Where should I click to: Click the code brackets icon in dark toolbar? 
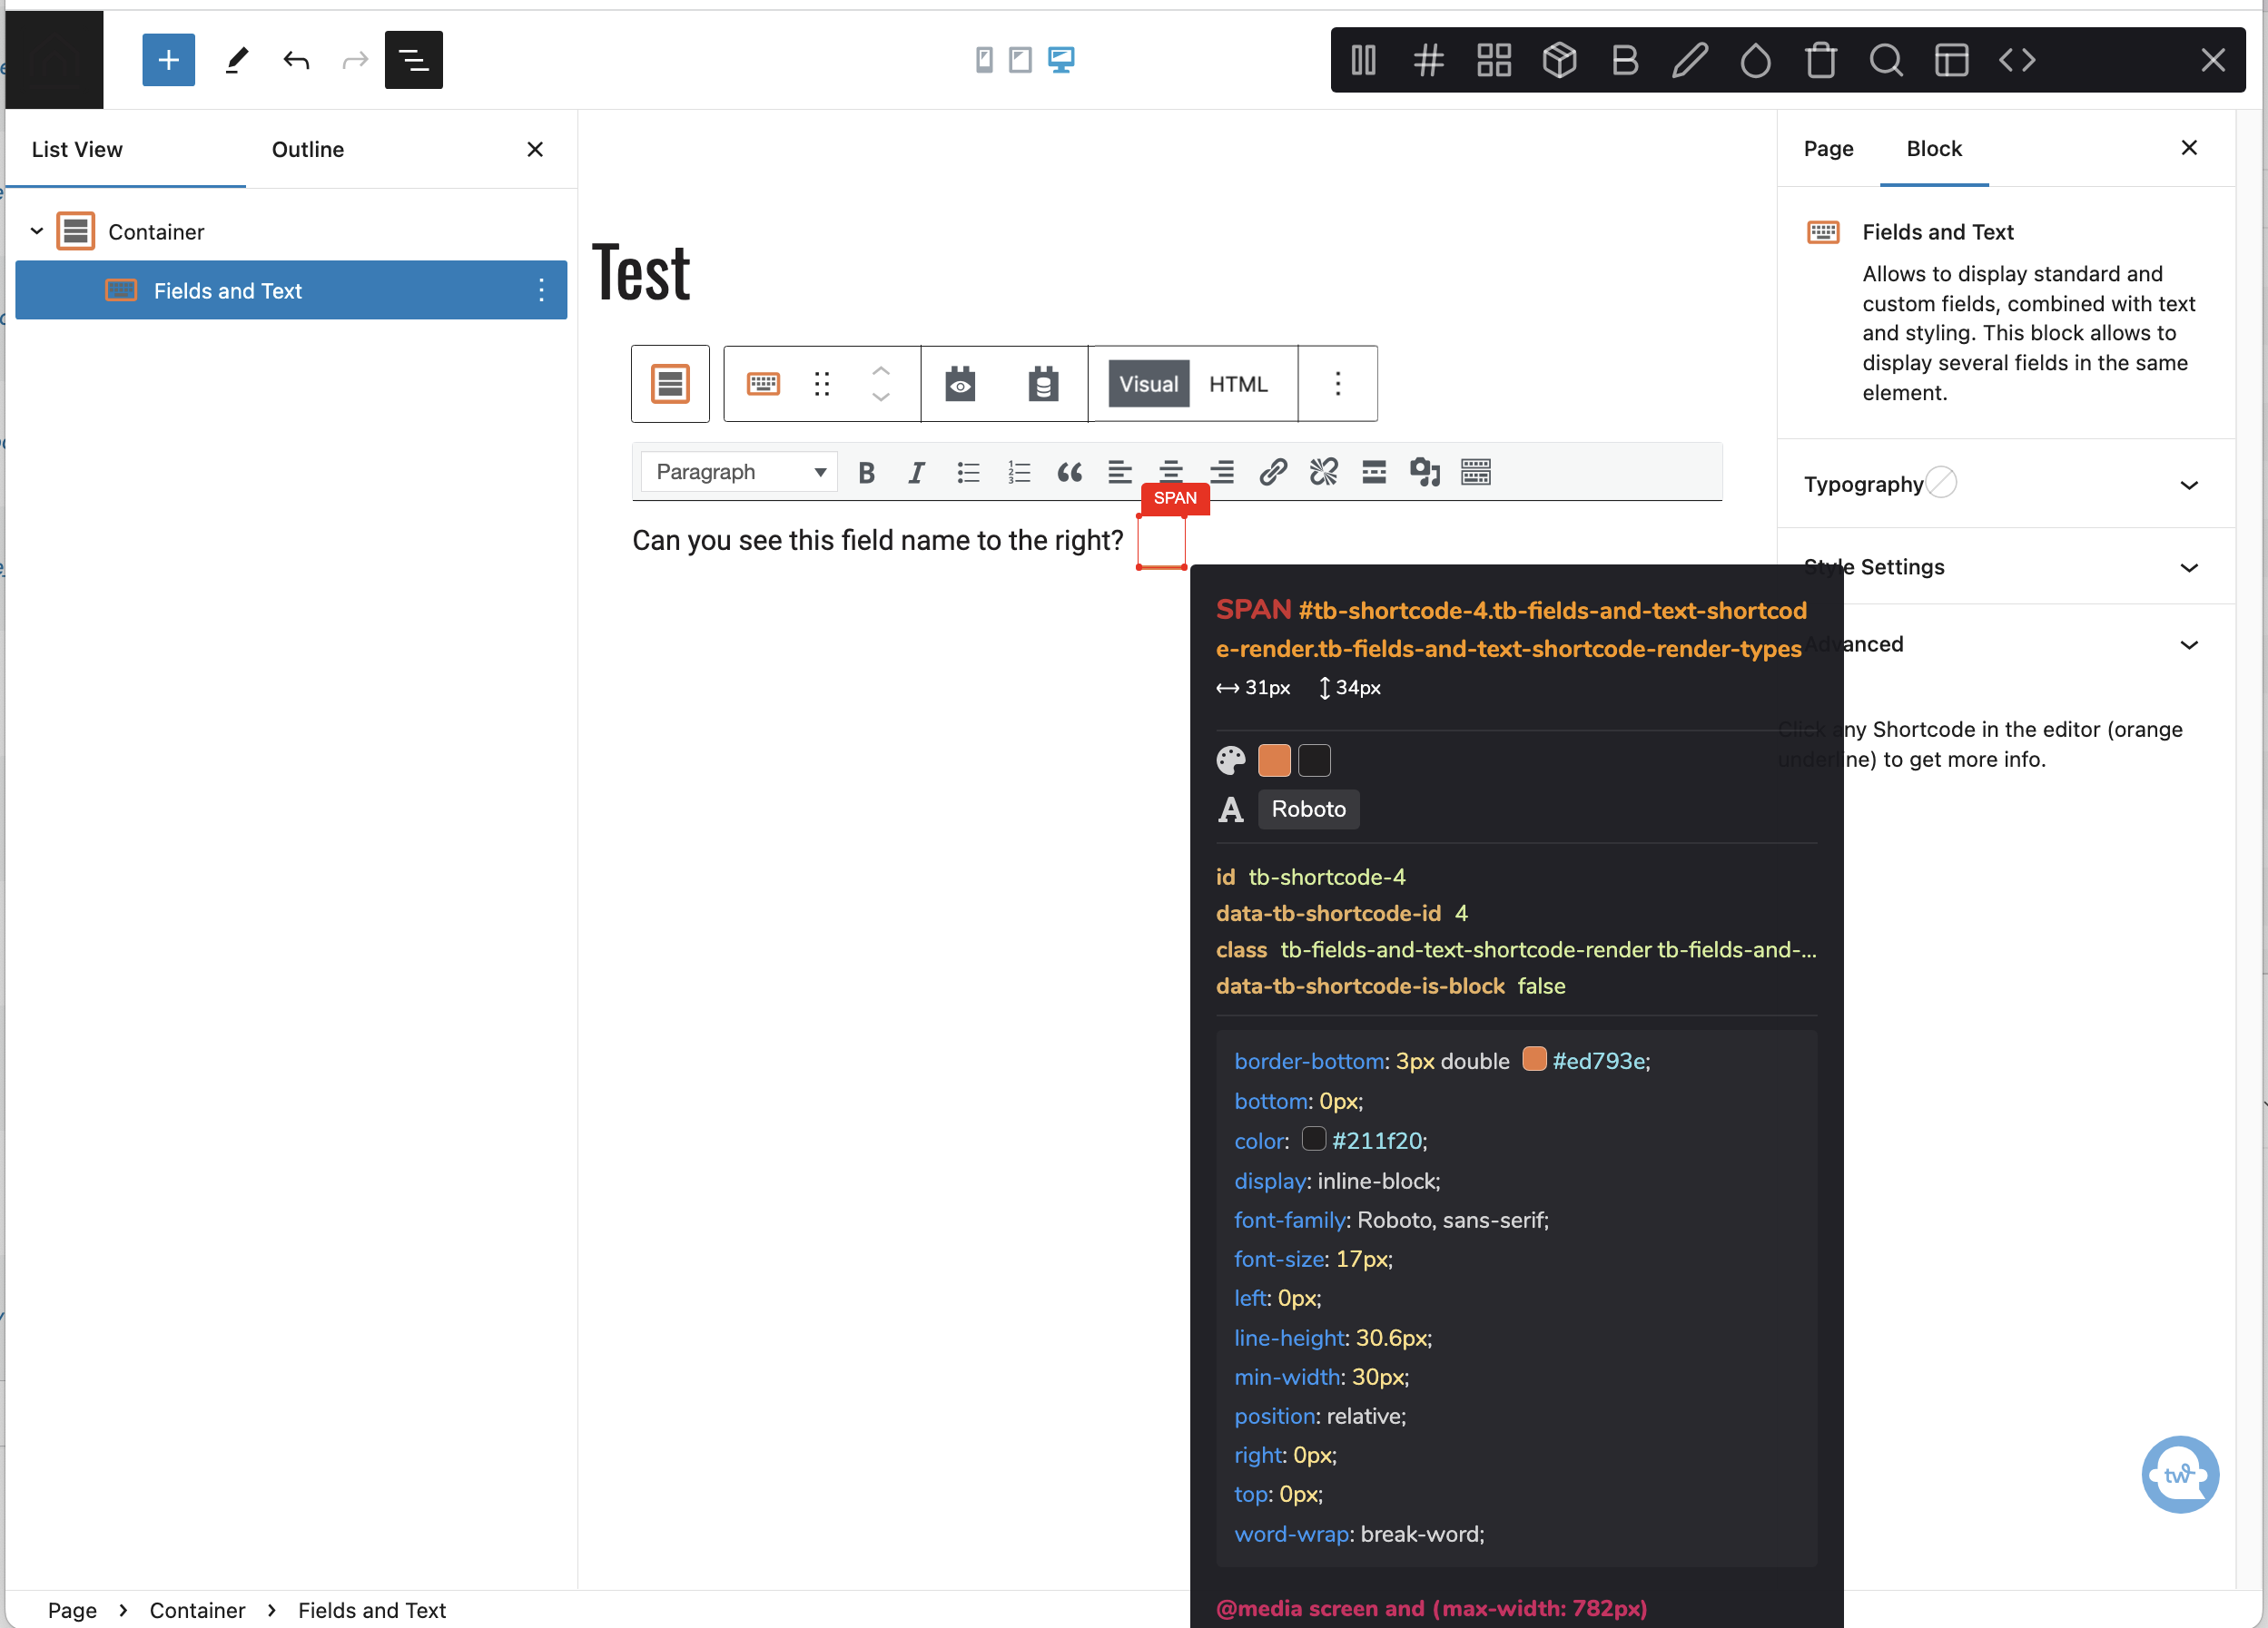[2017, 60]
